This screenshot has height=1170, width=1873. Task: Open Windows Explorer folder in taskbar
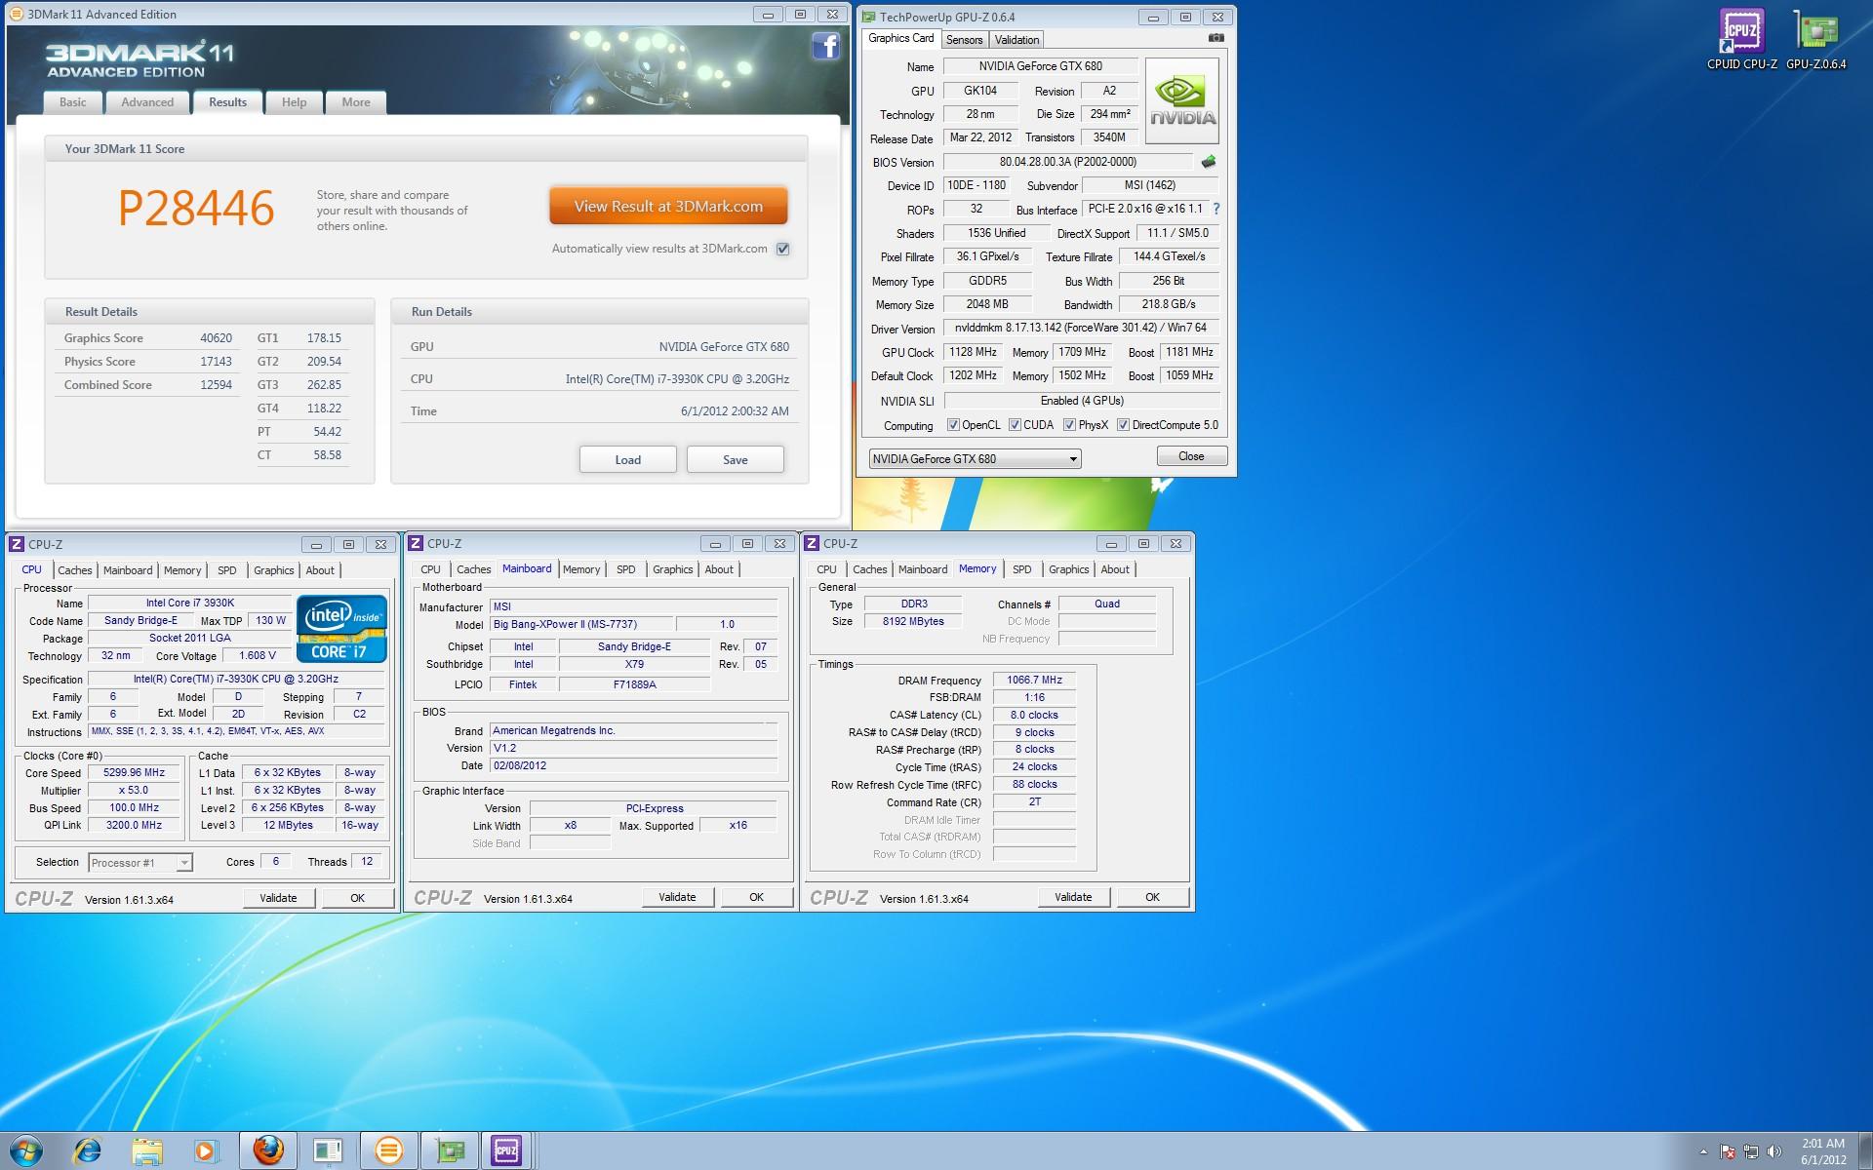(146, 1151)
